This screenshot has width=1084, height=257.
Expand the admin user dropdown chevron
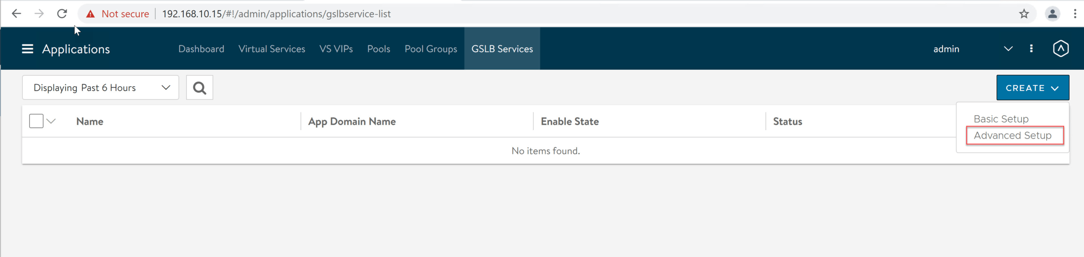(1008, 49)
